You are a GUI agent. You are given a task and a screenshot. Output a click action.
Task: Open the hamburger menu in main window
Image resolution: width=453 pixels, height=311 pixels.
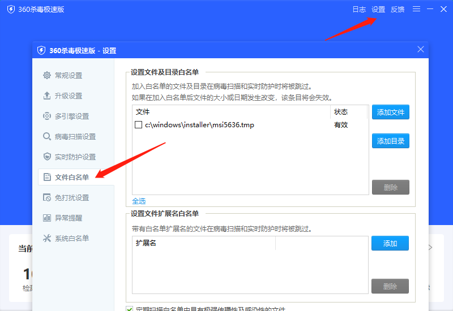[416, 9]
